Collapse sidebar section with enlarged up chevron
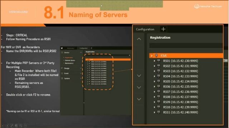 [x=139, y=39]
